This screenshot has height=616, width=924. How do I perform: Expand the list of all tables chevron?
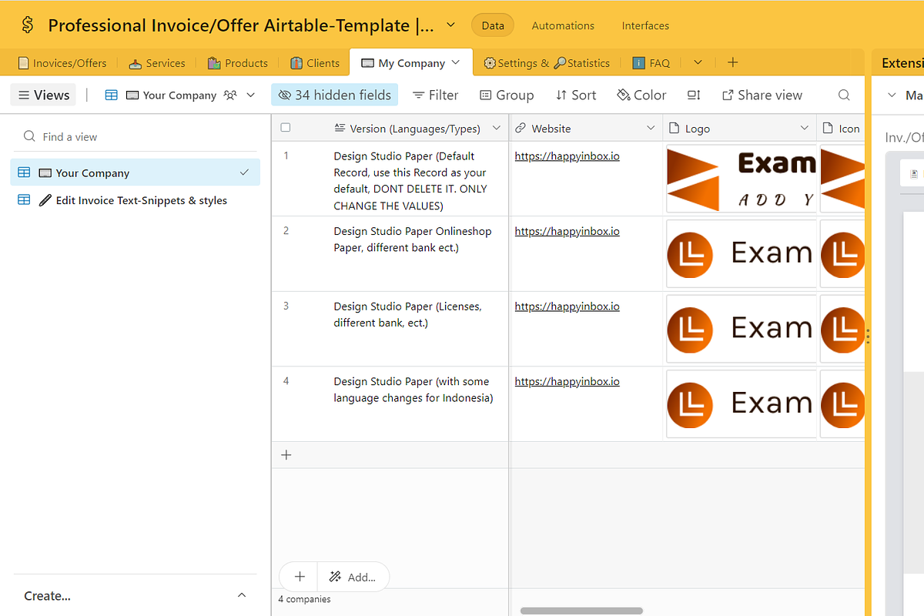click(698, 62)
